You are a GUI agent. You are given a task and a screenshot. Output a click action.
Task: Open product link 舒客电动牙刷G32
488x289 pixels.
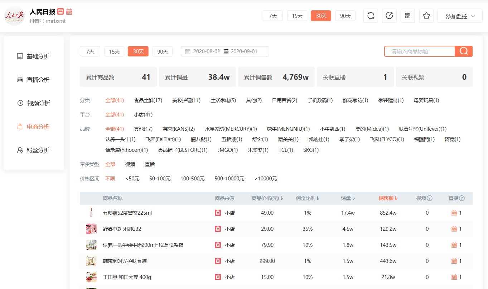pos(122,229)
